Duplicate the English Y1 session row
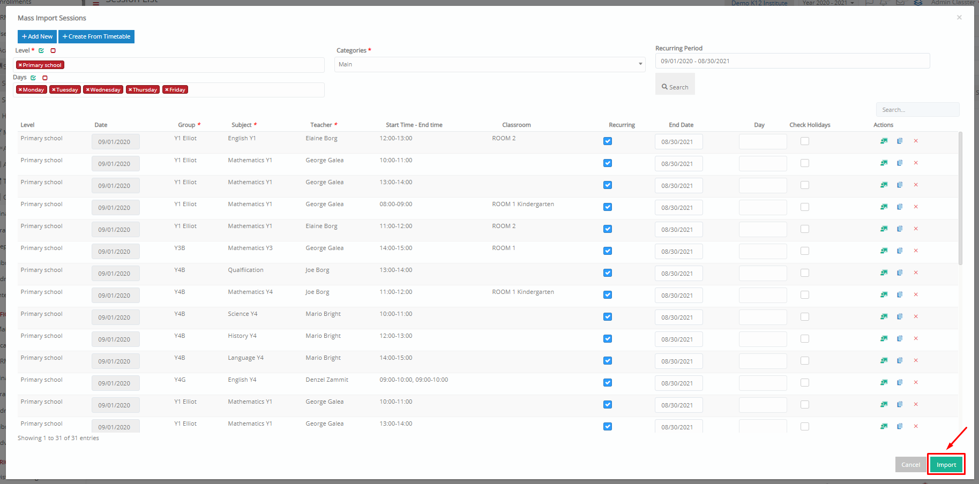 900,141
